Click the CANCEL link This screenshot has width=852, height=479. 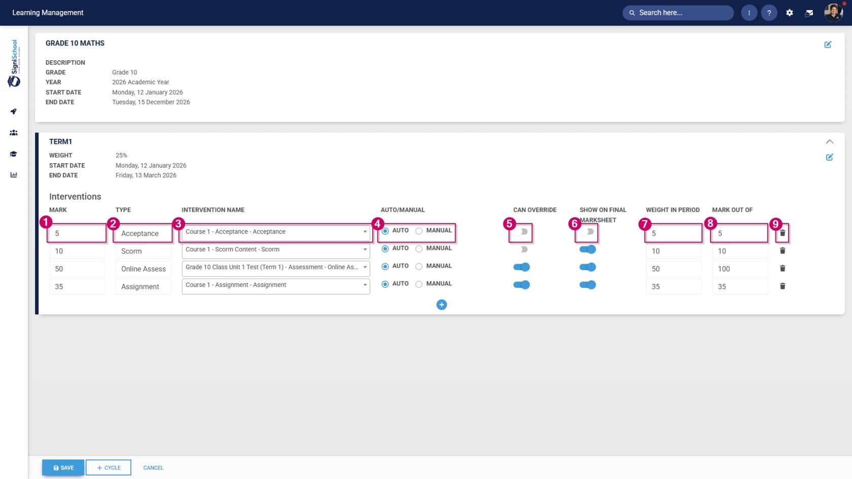pos(153,468)
